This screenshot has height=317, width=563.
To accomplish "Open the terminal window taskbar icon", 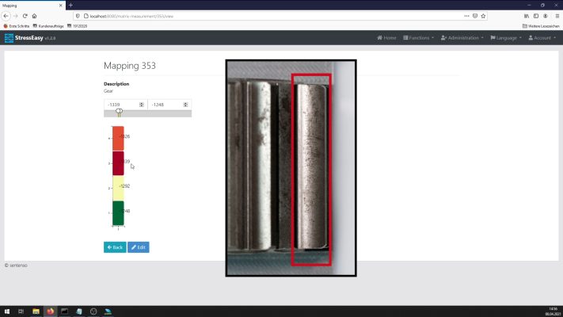I will click(x=65, y=311).
